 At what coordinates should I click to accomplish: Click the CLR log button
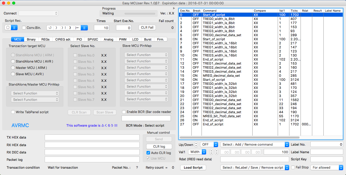point(159,146)
